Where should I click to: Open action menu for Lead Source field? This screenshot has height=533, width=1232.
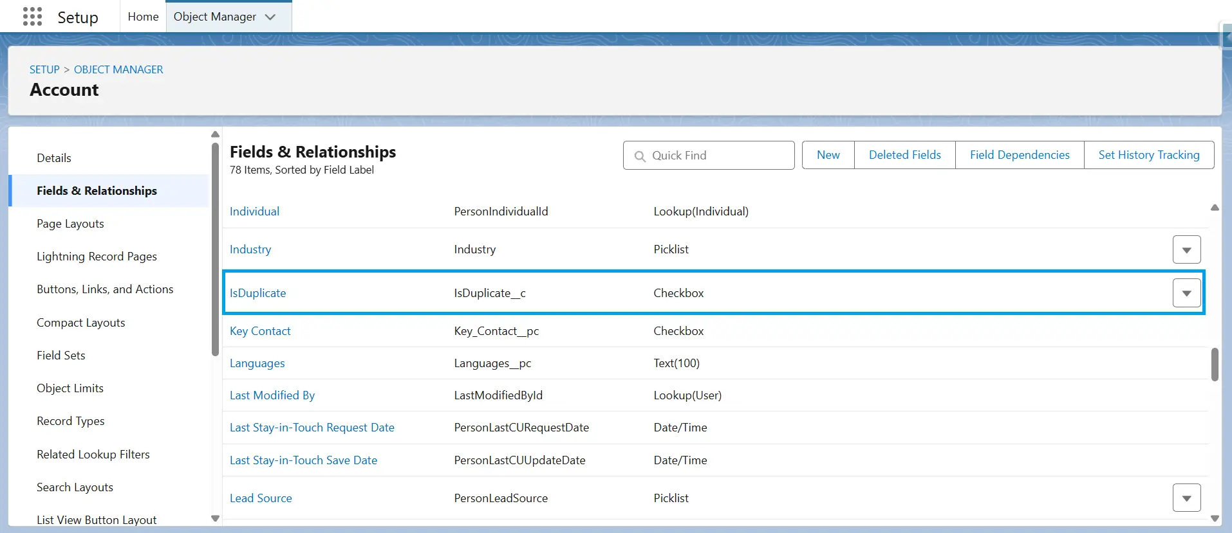point(1186,498)
